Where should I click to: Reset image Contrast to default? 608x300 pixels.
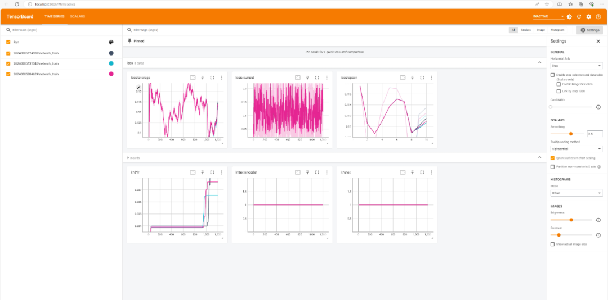[598, 235]
